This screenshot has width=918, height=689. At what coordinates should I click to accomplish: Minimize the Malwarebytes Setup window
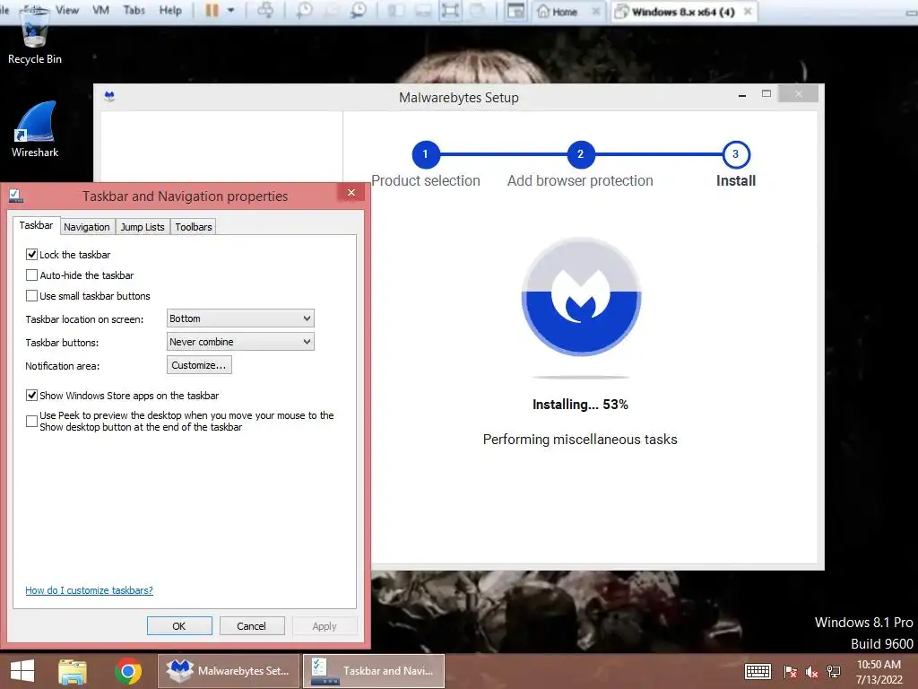pyautogui.click(x=742, y=94)
